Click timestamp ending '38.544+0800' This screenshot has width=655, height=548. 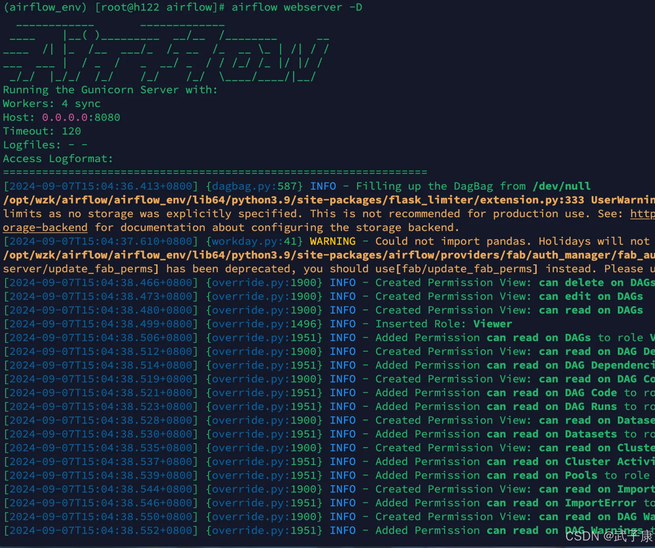tap(101, 489)
